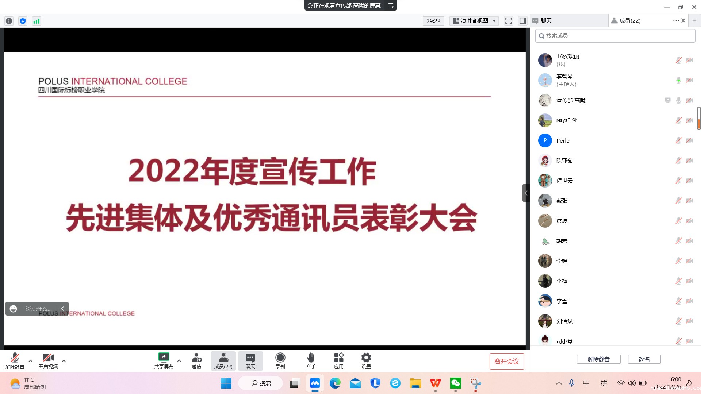The height and width of the screenshot is (394, 701).
Task: Expand share options arrow next to 共享屏幕
Action: (x=179, y=361)
